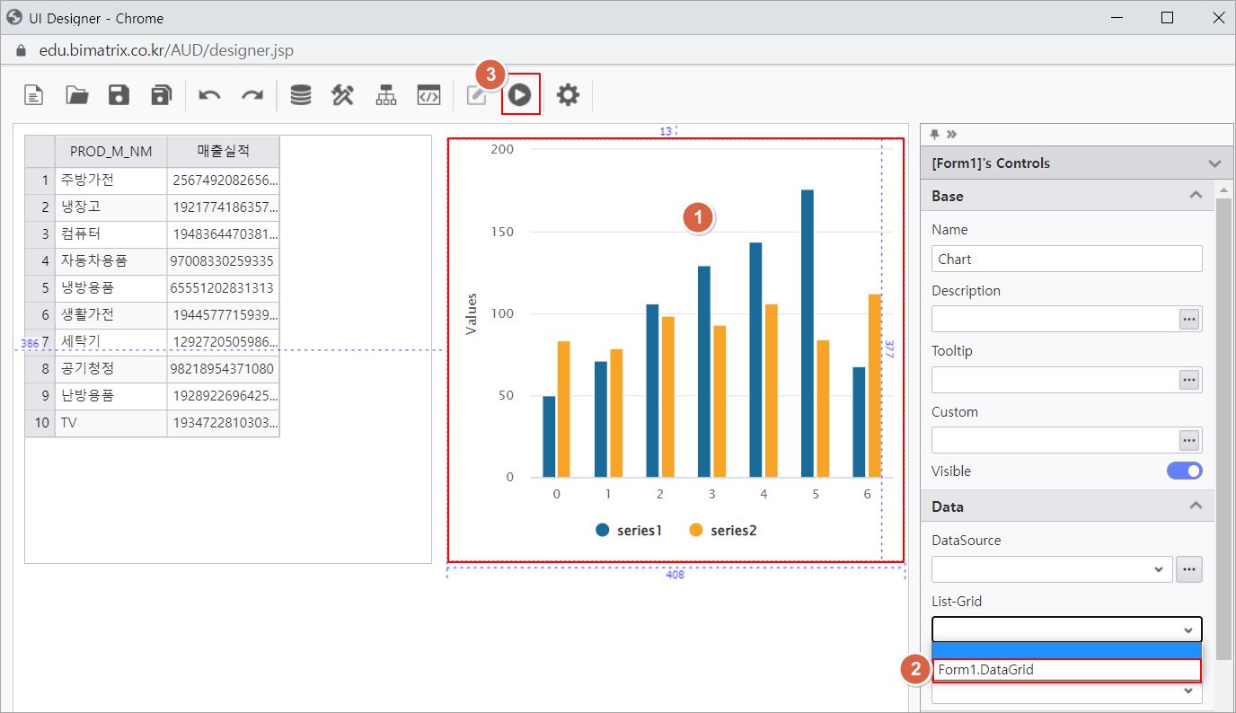Redo the last action
Viewport: 1236px width, 713px height.
coord(252,95)
